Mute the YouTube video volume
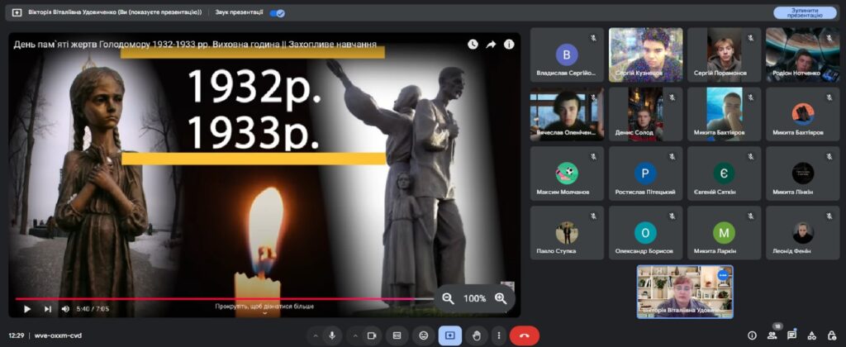This screenshot has width=846, height=347. [66, 309]
